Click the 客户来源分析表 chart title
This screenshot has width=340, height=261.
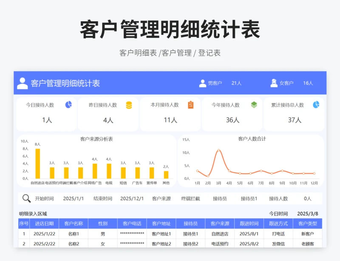pyautogui.click(x=96, y=139)
